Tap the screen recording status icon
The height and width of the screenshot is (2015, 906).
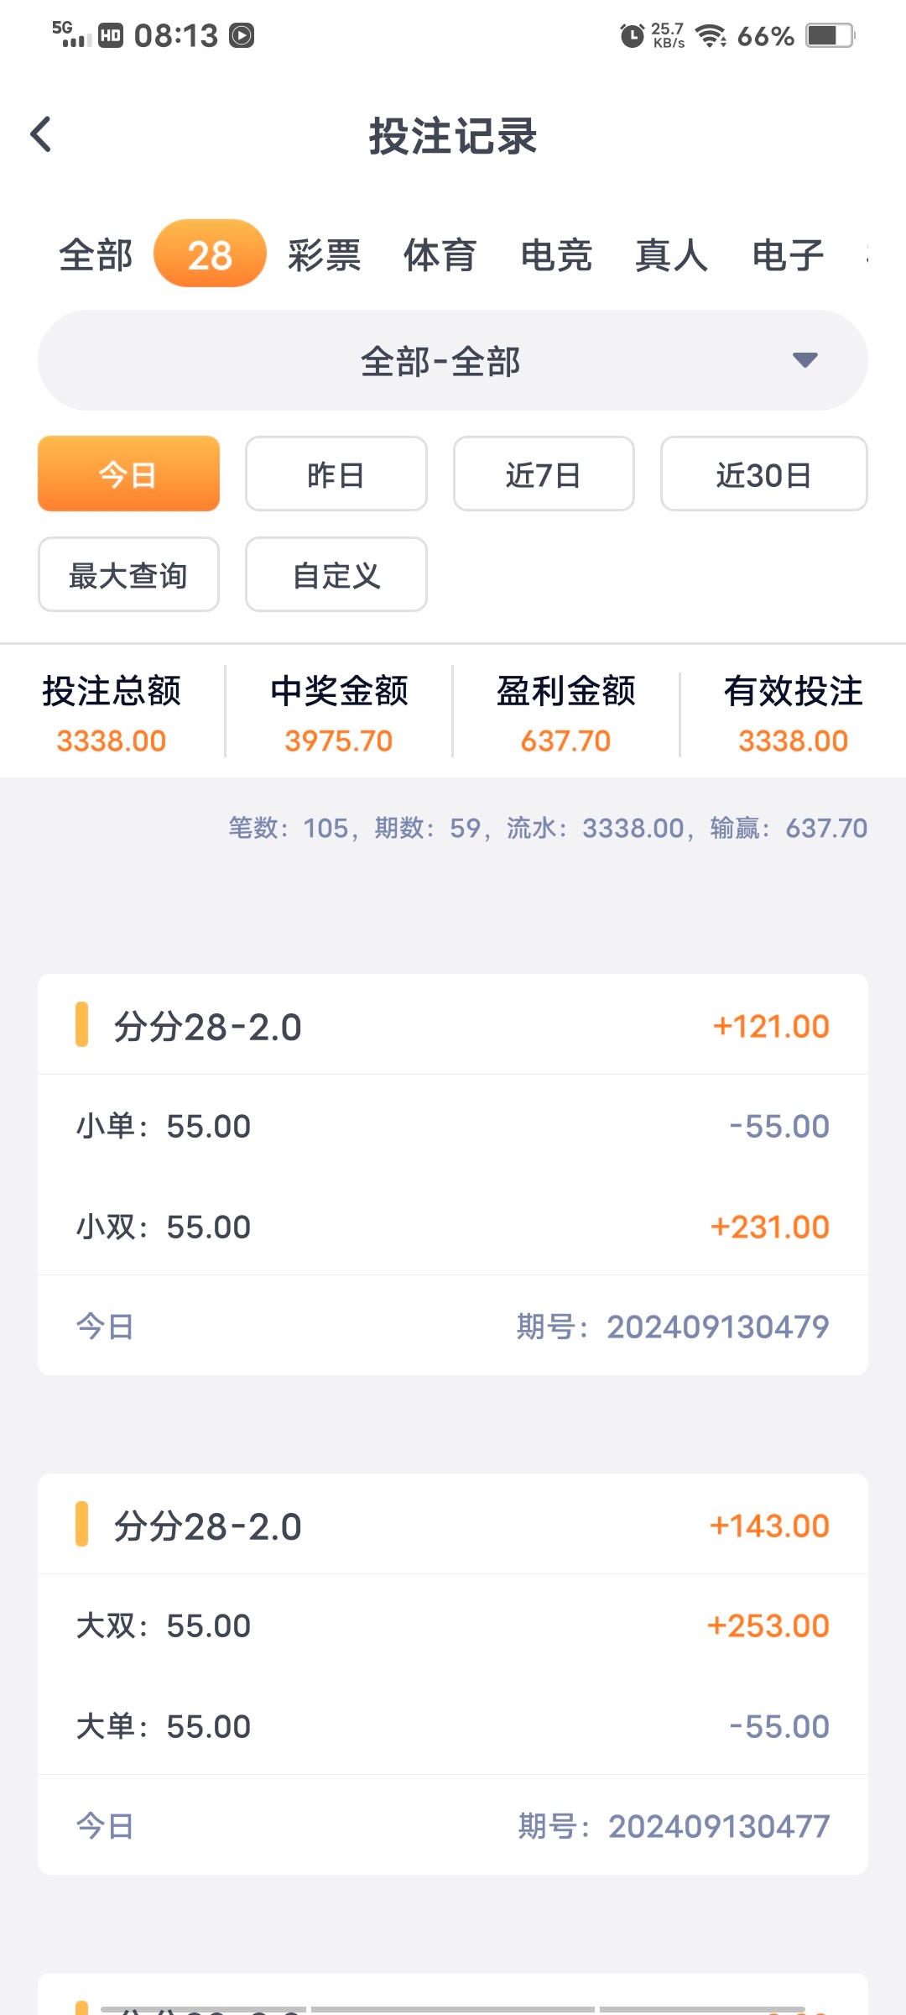click(x=242, y=35)
